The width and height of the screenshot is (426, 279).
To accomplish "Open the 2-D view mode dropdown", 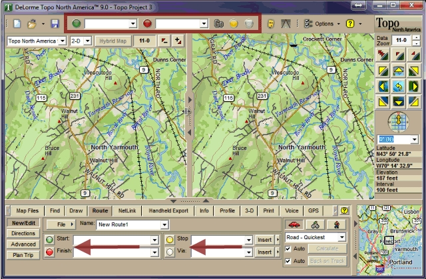I will (x=80, y=41).
